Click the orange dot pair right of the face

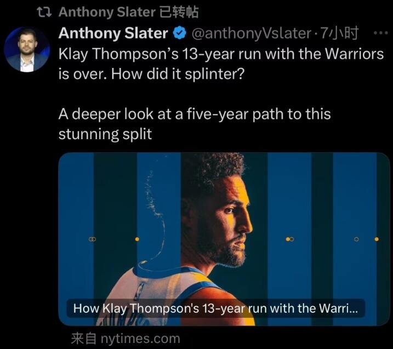[290, 239]
